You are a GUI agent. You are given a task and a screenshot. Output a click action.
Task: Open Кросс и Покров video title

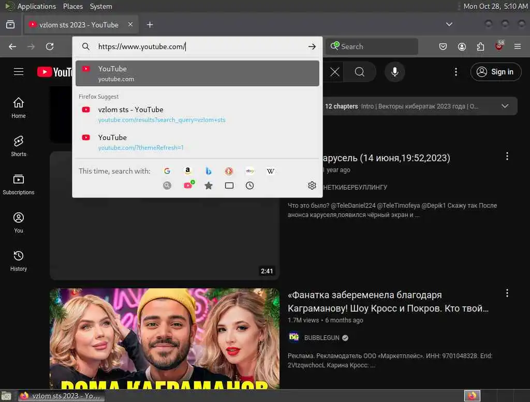(x=388, y=301)
